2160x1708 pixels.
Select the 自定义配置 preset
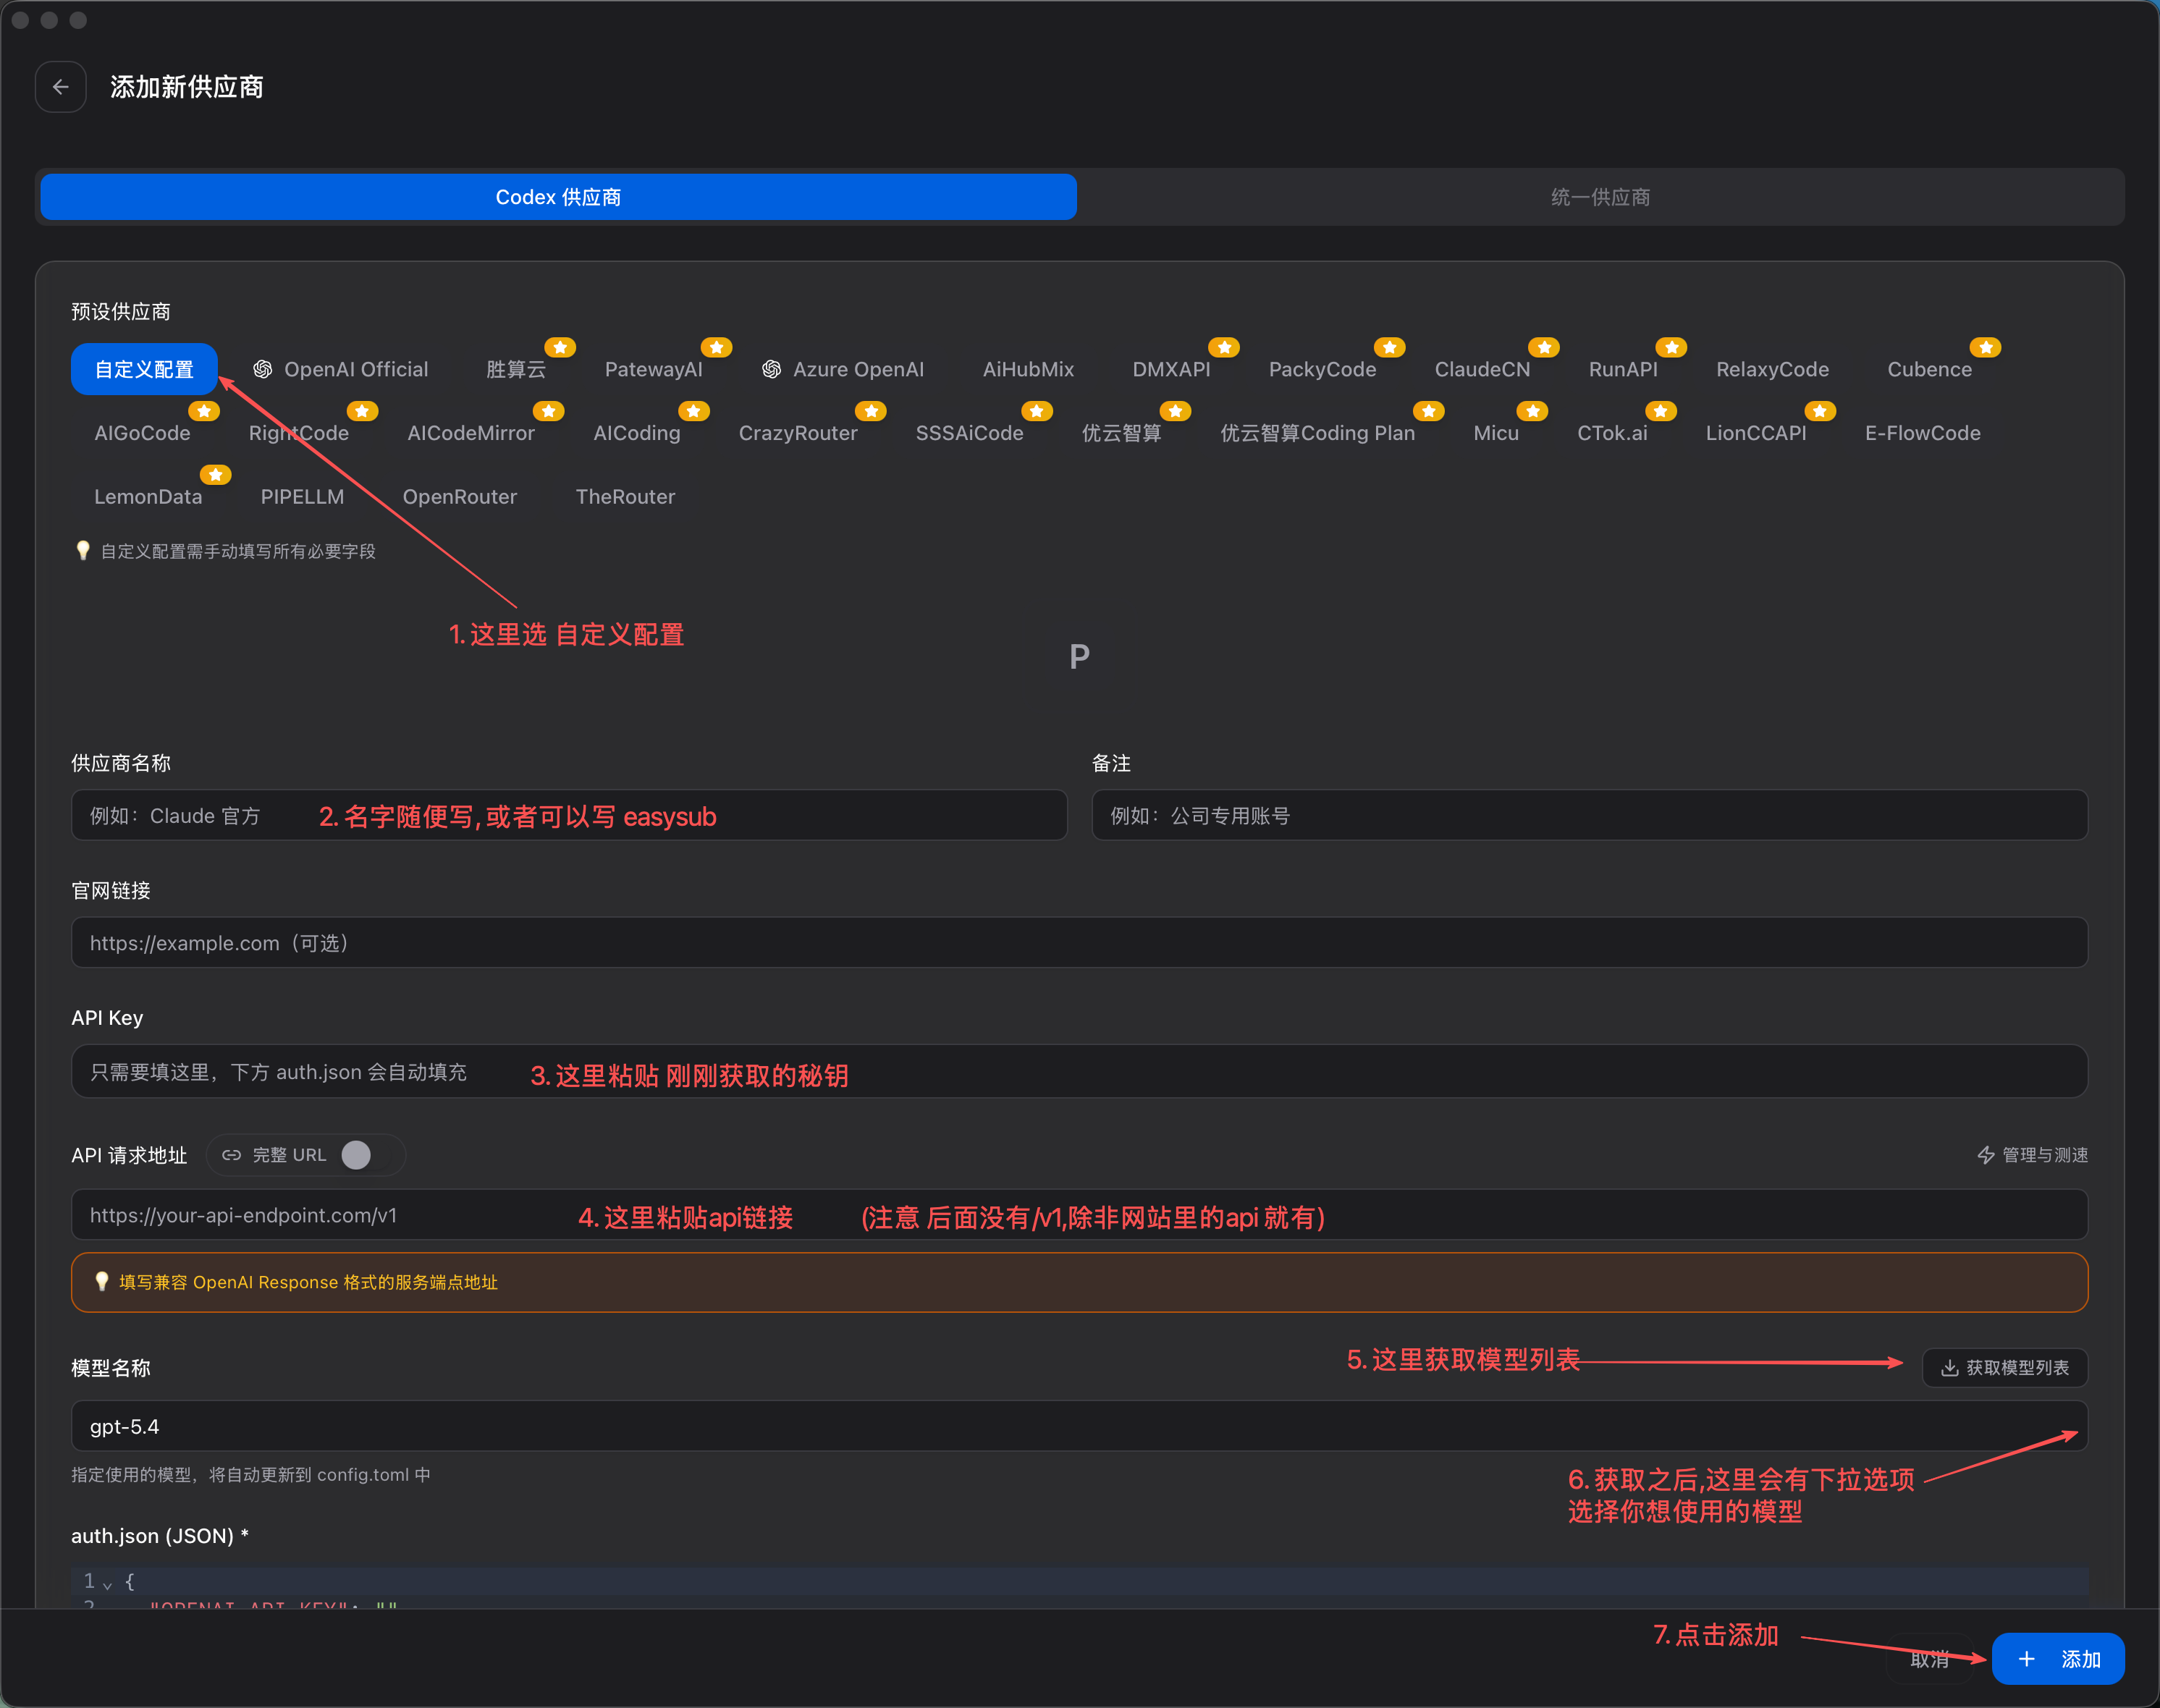pyautogui.click(x=144, y=369)
